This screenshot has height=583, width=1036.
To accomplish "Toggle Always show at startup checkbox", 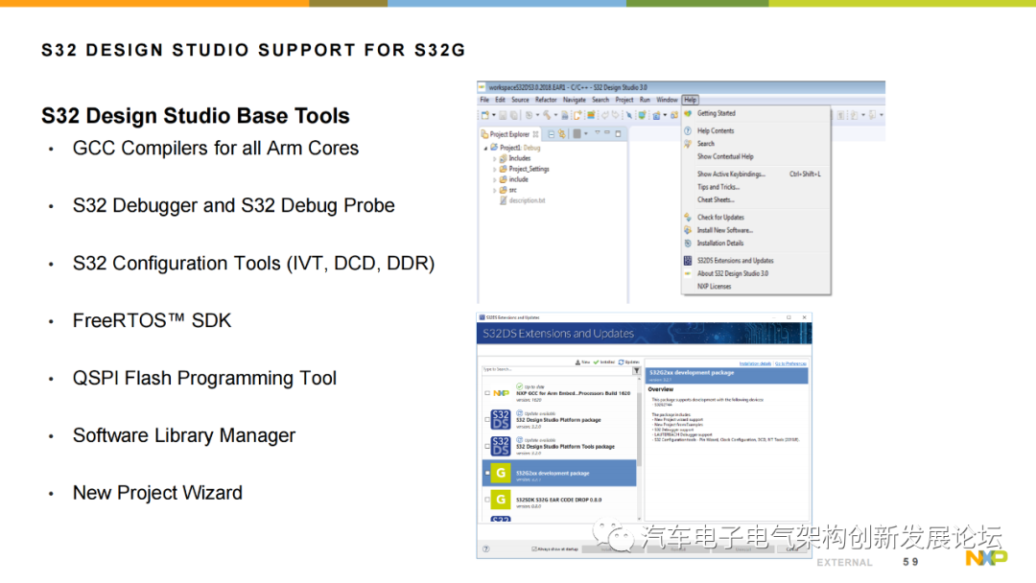I will (x=534, y=548).
